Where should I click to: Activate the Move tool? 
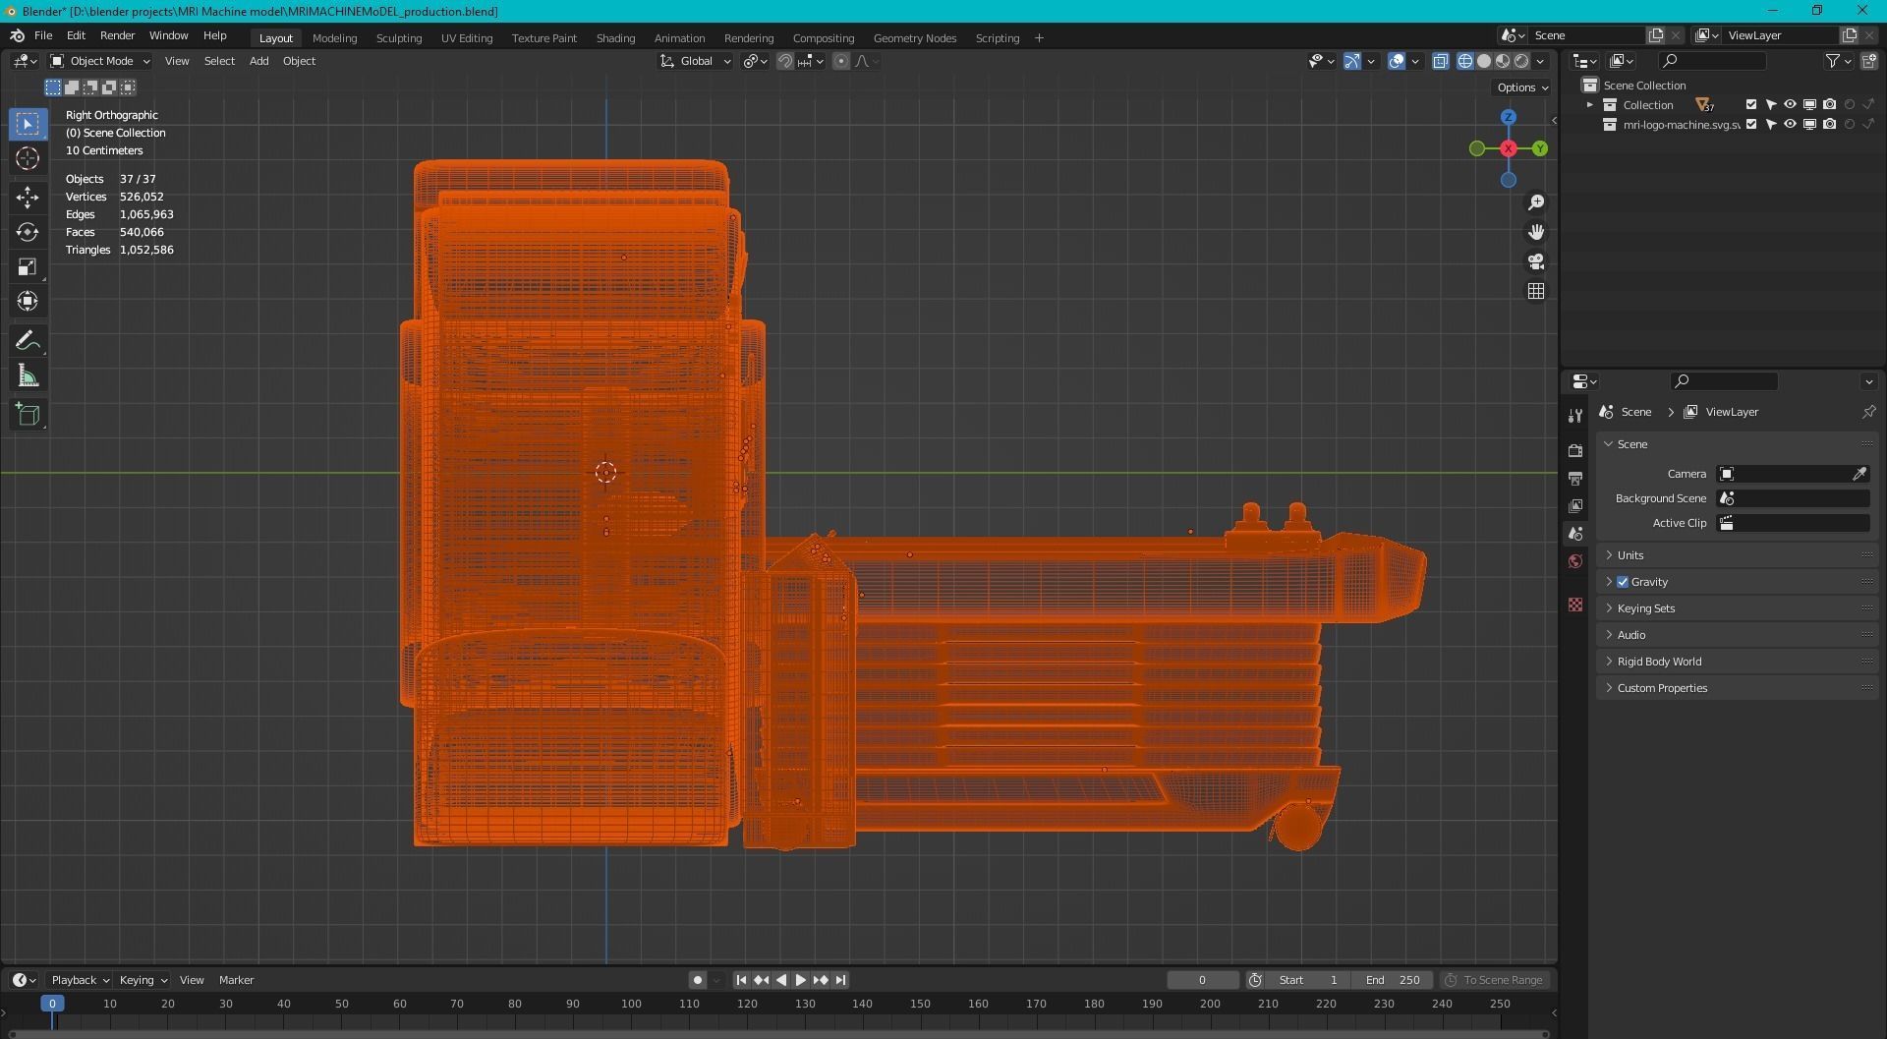pos(28,198)
